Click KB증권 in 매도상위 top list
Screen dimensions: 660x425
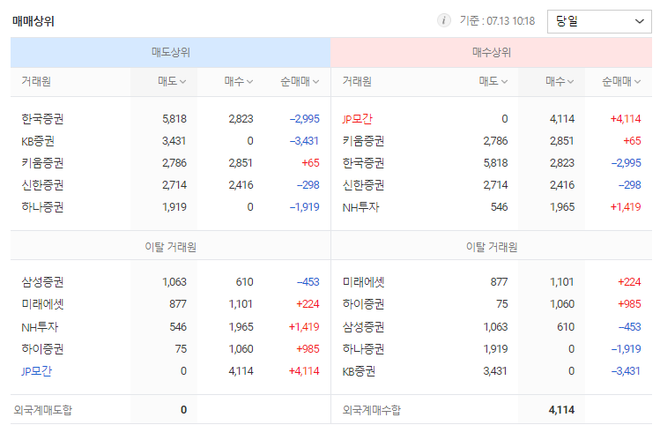(38, 141)
